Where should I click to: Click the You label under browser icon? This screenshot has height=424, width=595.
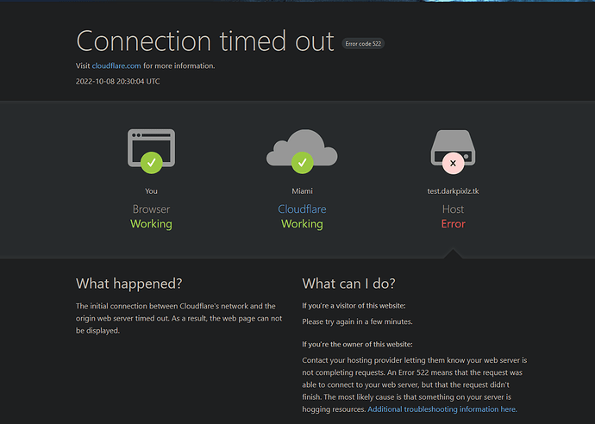151,191
